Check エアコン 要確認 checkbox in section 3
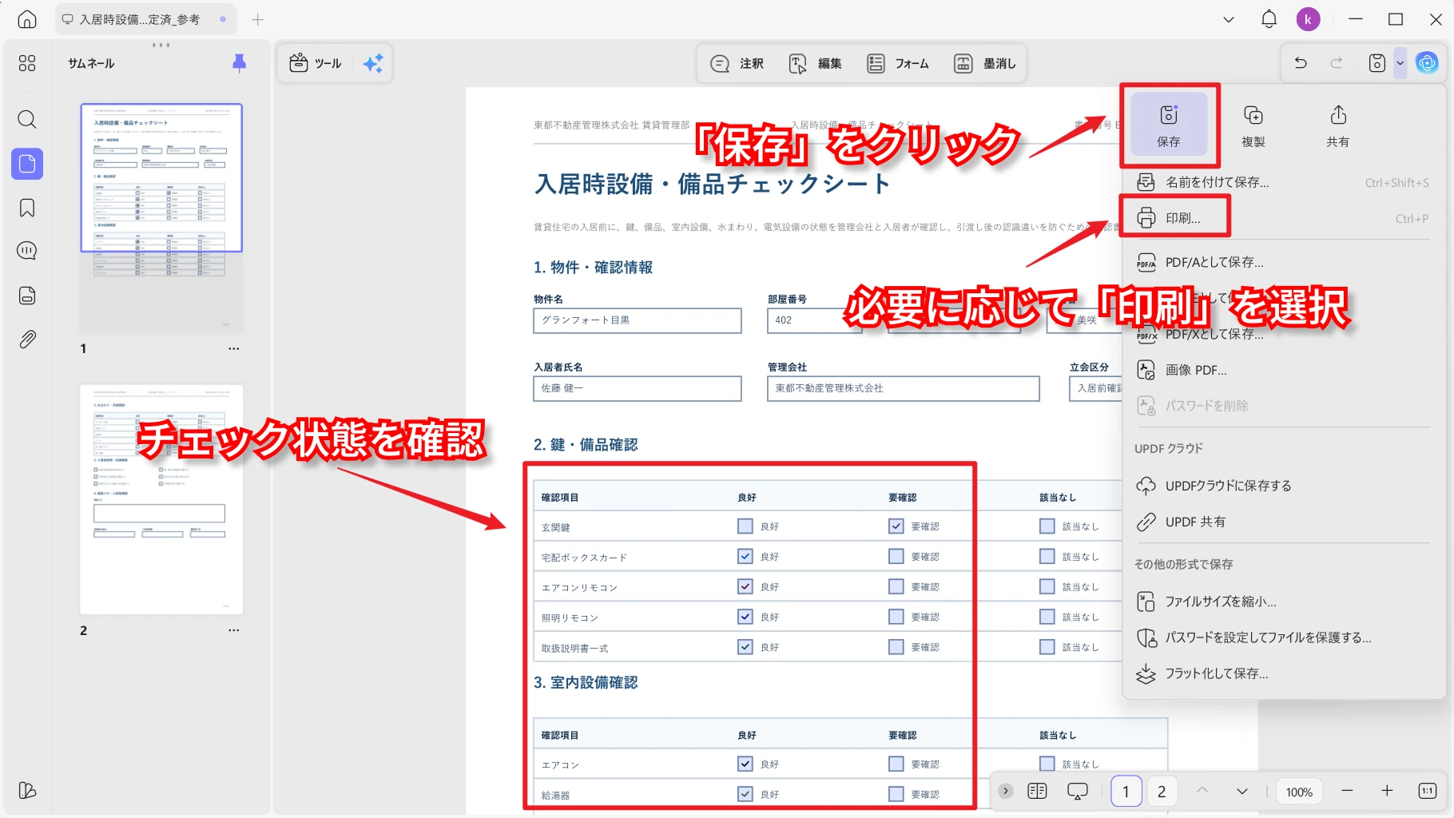 pos(896,764)
